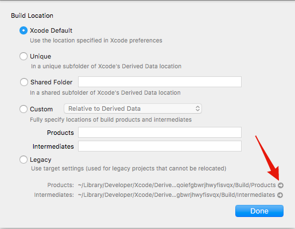Viewport: 295px width, 229px height.
Task: Click the Shared Folder name text field
Action: coord(160,82)
